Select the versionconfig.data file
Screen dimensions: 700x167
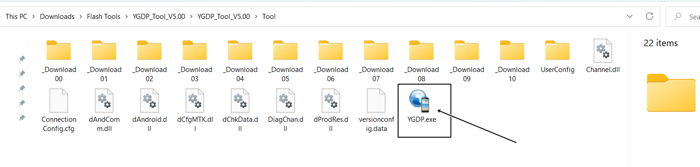pyautogui.click(x=376, y=110)
